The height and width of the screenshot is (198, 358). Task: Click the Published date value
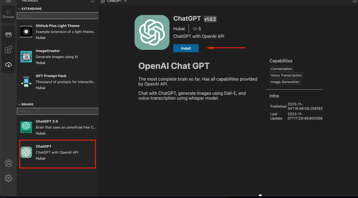(x=305, y=106)
